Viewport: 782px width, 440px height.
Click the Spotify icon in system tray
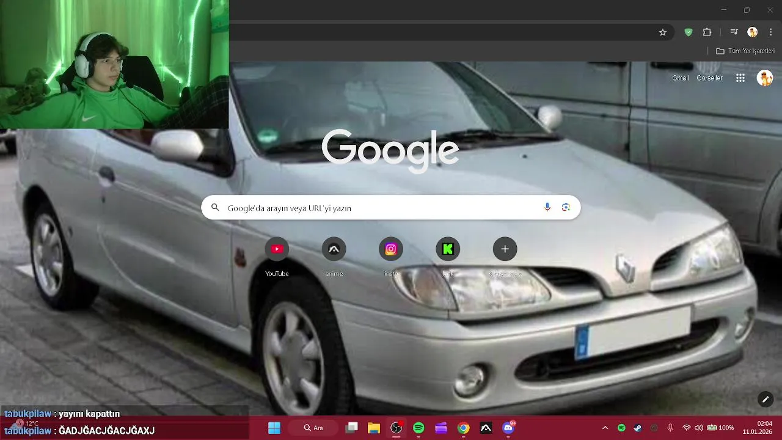[x=621, y=428]
